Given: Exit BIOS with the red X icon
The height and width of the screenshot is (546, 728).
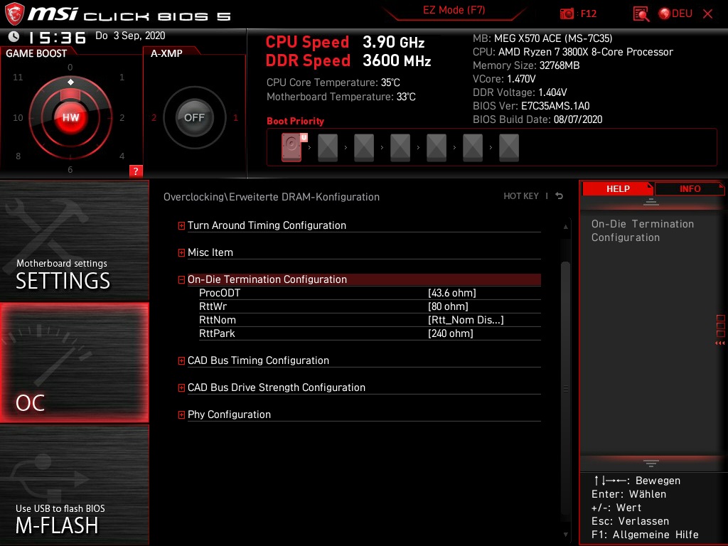Looking at the screenshot, I should pos(707,14).
